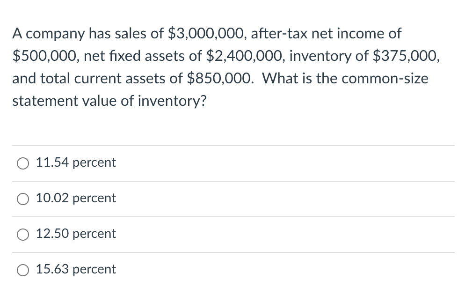Click the $375,000 inventory amount
465x295 pixels.
406,56
